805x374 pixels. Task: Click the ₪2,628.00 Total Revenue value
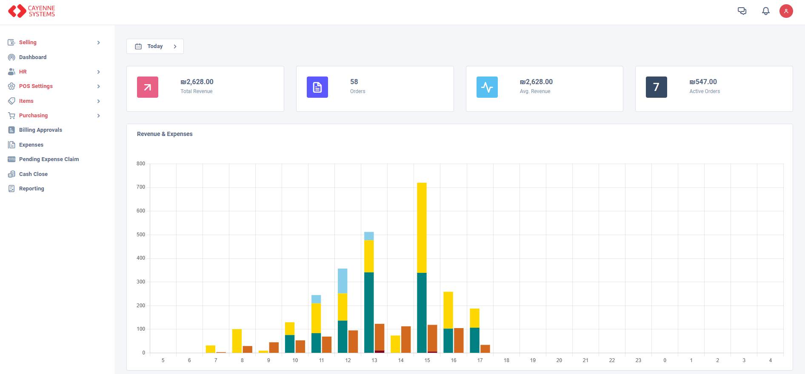coord(197,82)
